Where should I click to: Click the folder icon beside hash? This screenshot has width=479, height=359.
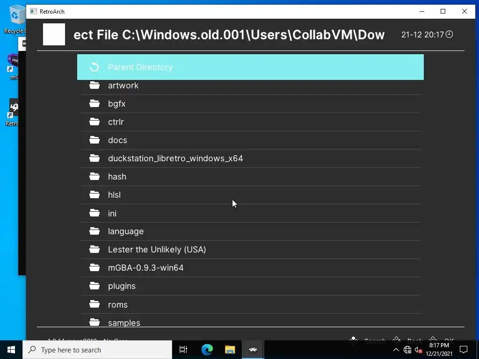click(x=94, y=176)
